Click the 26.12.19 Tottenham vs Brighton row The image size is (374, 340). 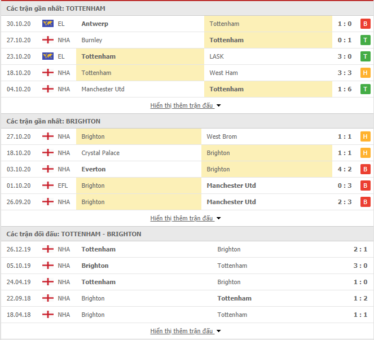pos(187,249)
